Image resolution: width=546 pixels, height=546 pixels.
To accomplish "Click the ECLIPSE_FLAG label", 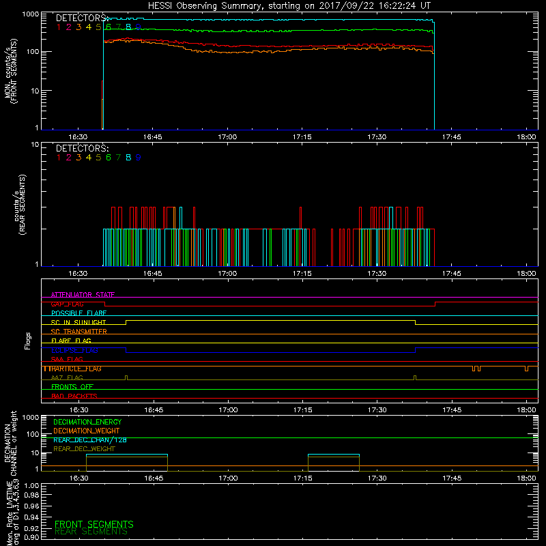I will click(74, 350).
